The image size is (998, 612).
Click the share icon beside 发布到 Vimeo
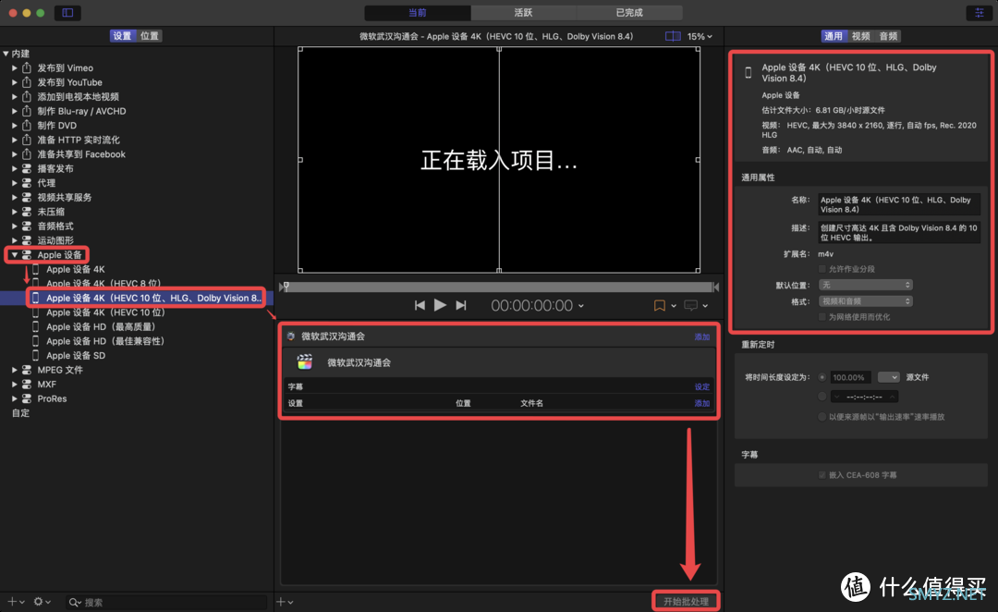click(x=27, y=67)
